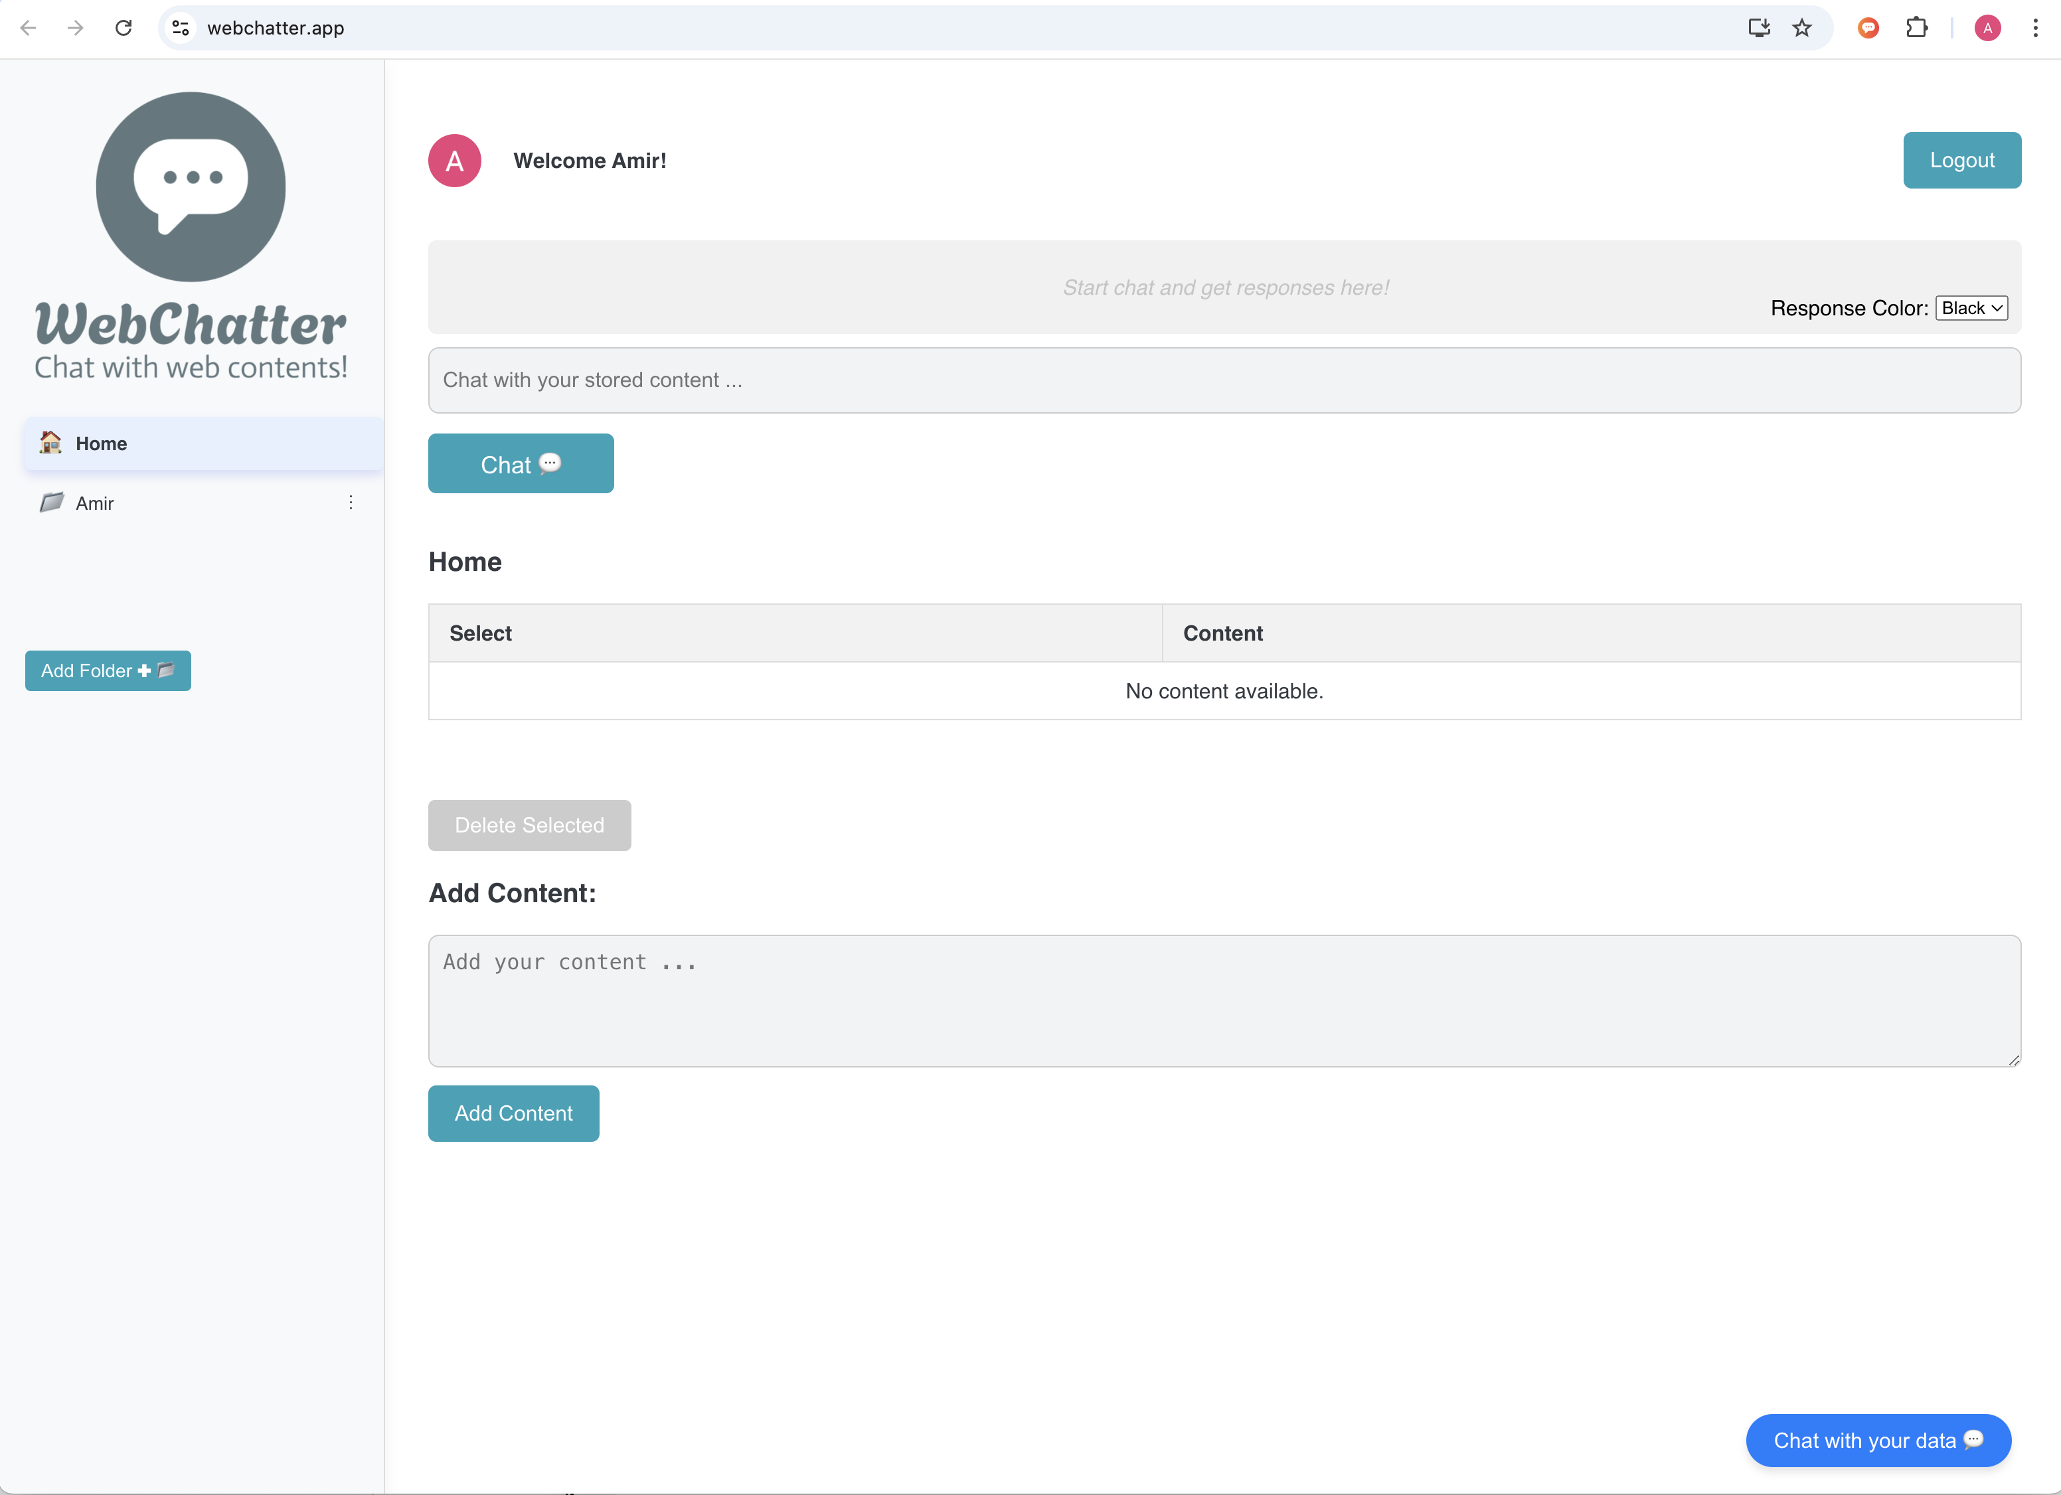
Task: Click the Add Content button
Action: tap(513, 1113)
